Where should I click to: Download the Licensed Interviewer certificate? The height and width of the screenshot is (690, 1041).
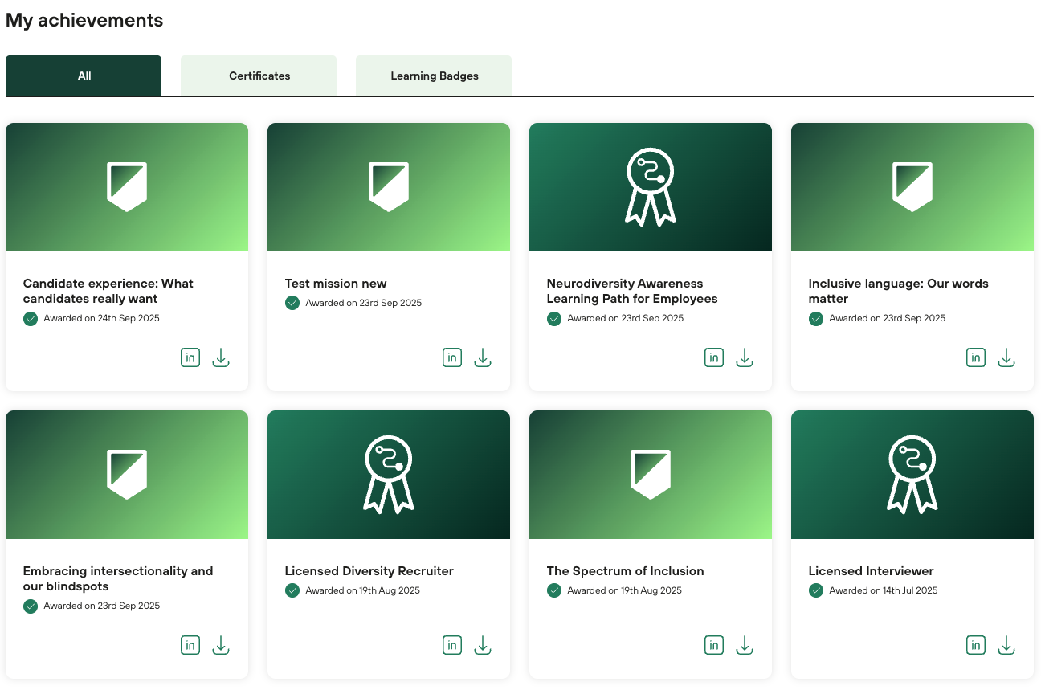[1006, 645]
